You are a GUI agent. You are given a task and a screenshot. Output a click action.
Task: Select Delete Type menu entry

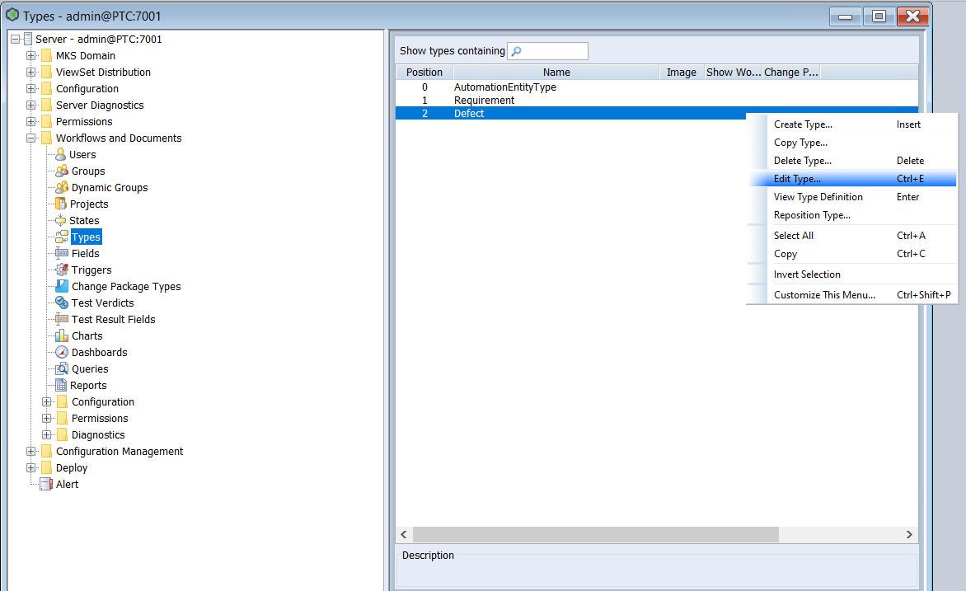coord(802,161)
